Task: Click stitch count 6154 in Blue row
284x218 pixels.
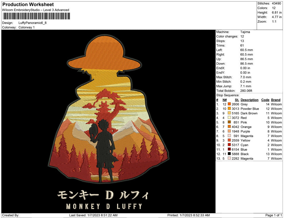Action: [235, 149]
